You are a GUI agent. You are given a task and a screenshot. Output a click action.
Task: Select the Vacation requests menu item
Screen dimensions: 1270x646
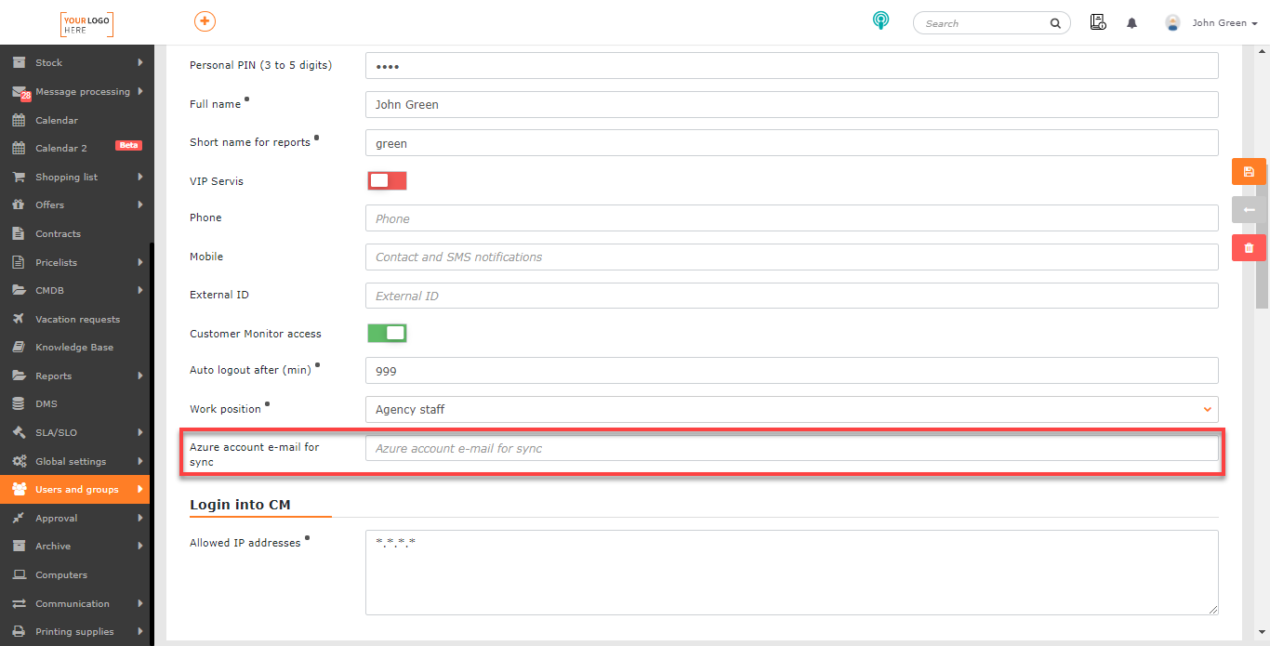74,319
